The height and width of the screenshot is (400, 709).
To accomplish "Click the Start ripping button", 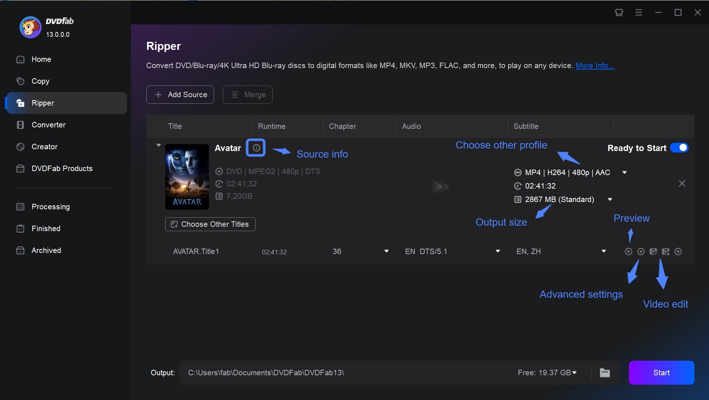I will tap(661, 373).
